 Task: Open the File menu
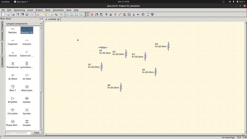click(3, 10)
